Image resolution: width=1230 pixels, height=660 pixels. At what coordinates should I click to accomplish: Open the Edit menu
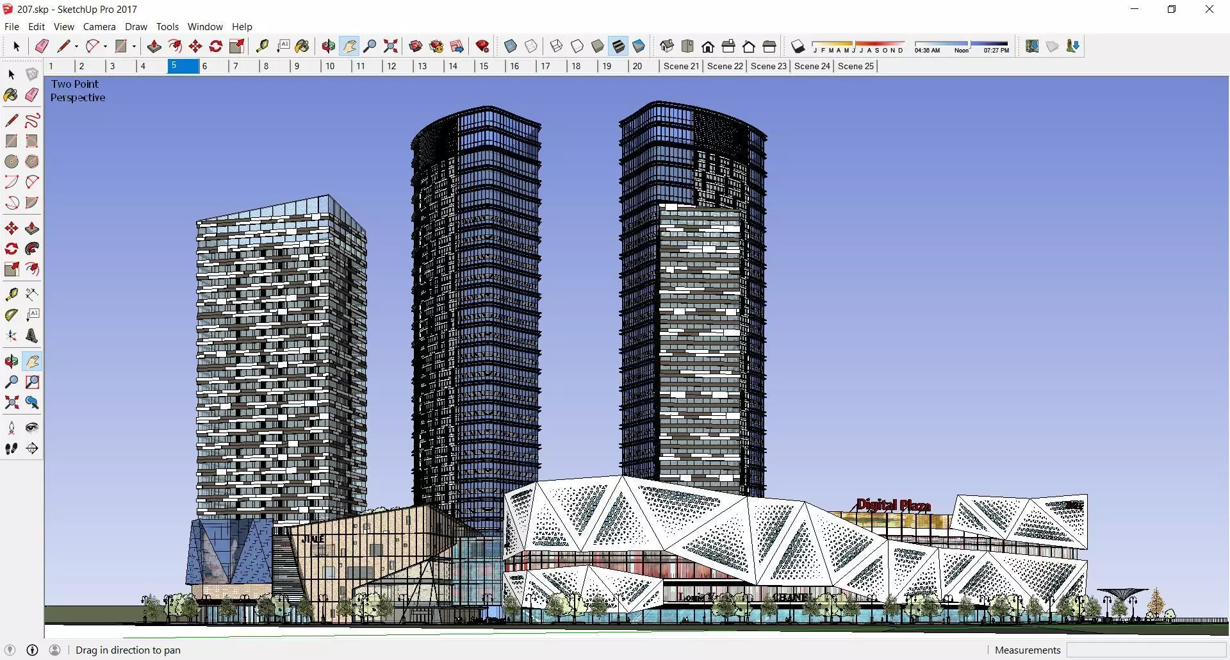click(x=37, y=27)
